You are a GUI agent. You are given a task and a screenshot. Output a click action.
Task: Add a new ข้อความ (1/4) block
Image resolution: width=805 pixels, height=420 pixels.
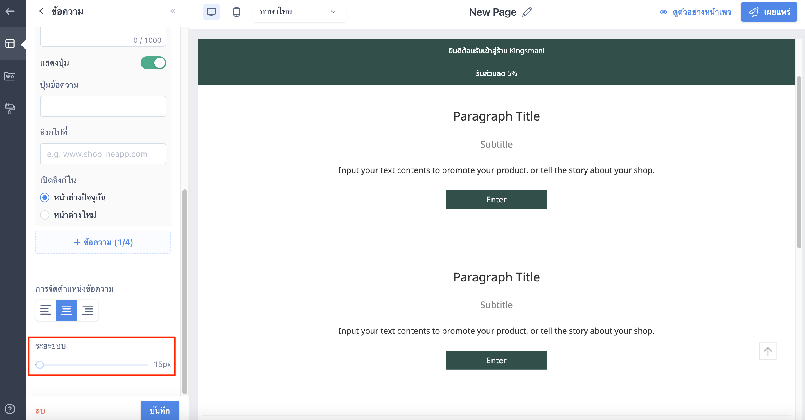pos(103,242)
